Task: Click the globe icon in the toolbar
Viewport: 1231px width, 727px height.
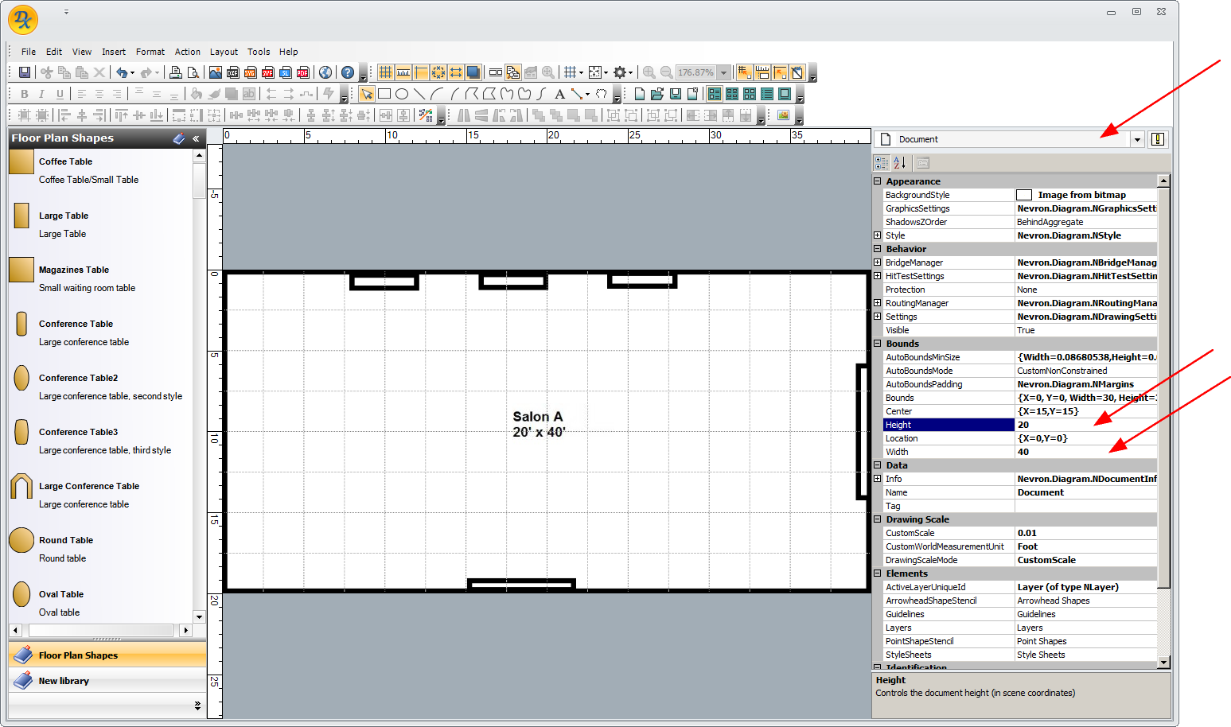Action: tap(325, 72)
